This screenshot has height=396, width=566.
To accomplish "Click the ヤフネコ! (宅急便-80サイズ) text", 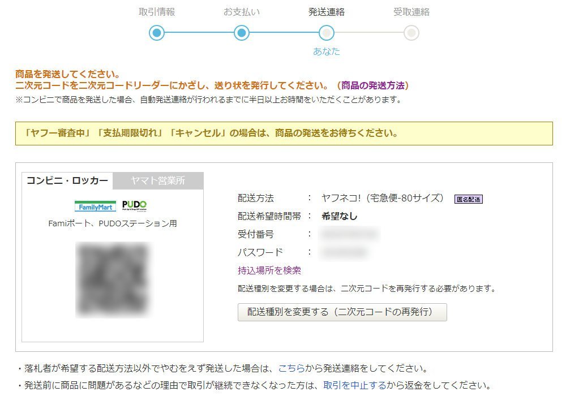I will (x=382, y=198).
